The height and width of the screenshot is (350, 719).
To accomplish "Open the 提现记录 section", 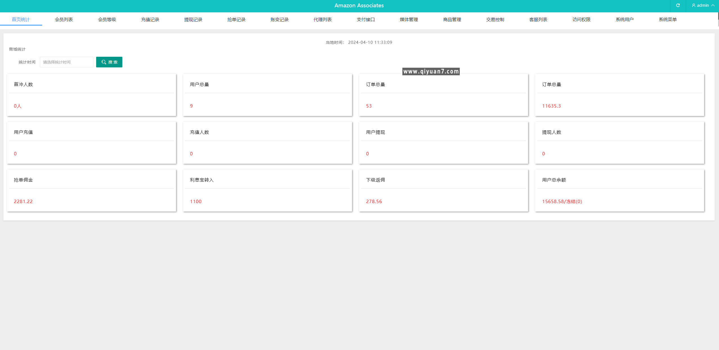I will click(x=193, y=19).
